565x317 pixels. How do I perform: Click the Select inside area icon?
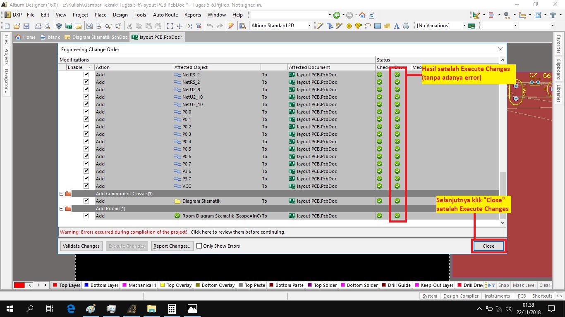coord(170,26)
